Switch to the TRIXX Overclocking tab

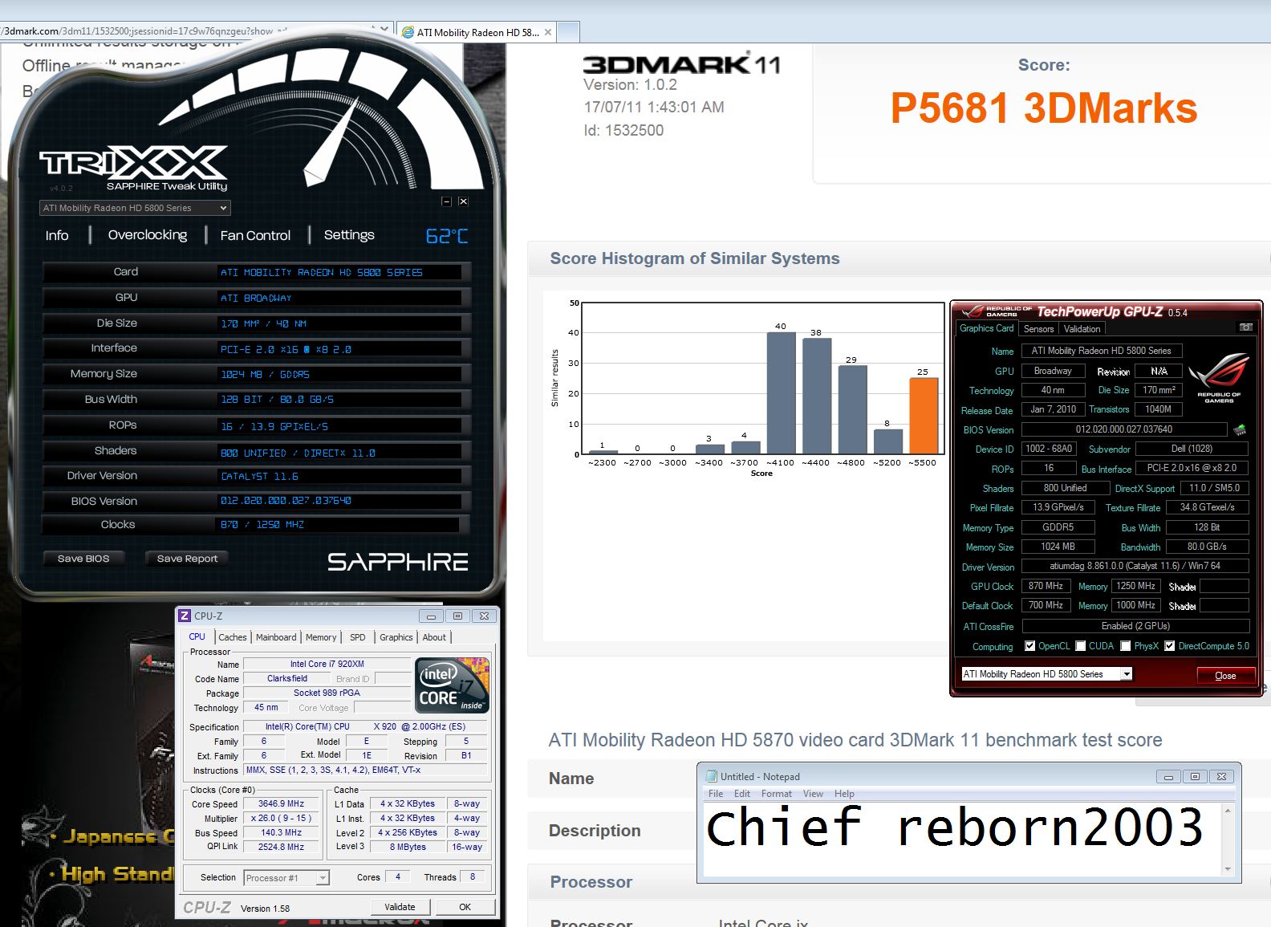pos(148,235)
